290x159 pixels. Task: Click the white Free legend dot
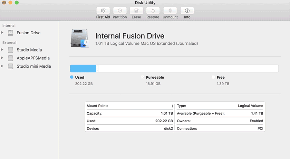[x=213, y=77]
